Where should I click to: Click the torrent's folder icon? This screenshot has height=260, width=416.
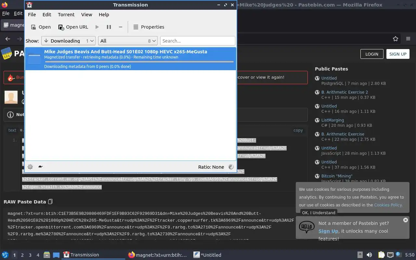tap(34, 59)
